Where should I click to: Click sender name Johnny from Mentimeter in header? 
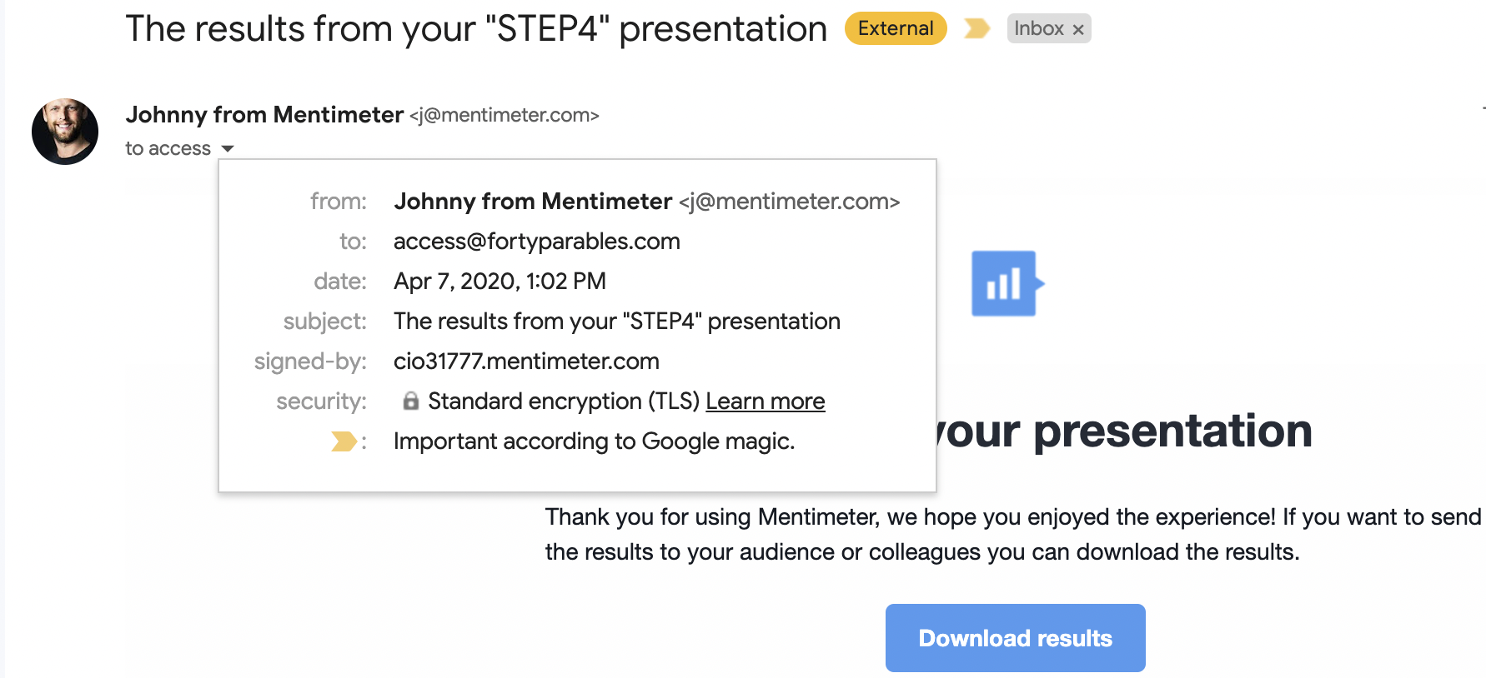[264, 114]
